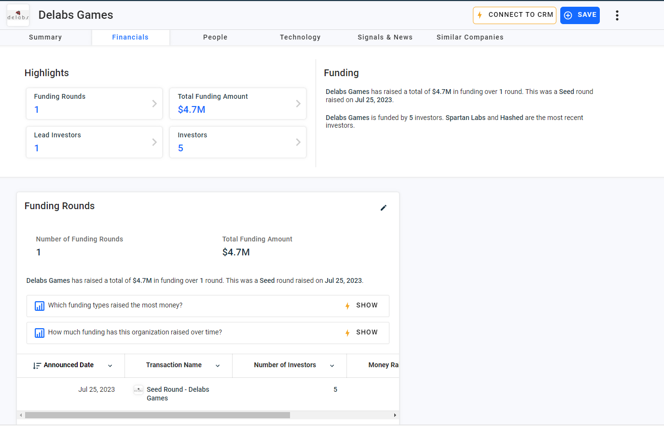Click the Delabs logo in Seed Round row
Image resolution: width=664 pixels, height=426 pixels.
pyautogui.click(x=138, y=390)
